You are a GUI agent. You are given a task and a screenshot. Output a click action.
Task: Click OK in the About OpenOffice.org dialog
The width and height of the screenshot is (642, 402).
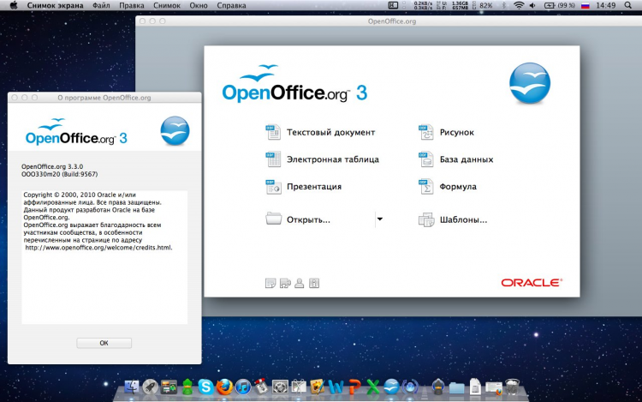pyautogui.click(x=104, y=343)
